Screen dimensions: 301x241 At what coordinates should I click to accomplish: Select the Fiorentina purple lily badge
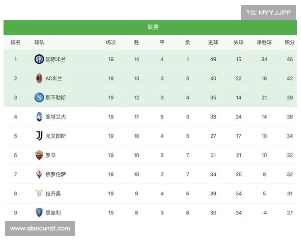pos(39,174)
